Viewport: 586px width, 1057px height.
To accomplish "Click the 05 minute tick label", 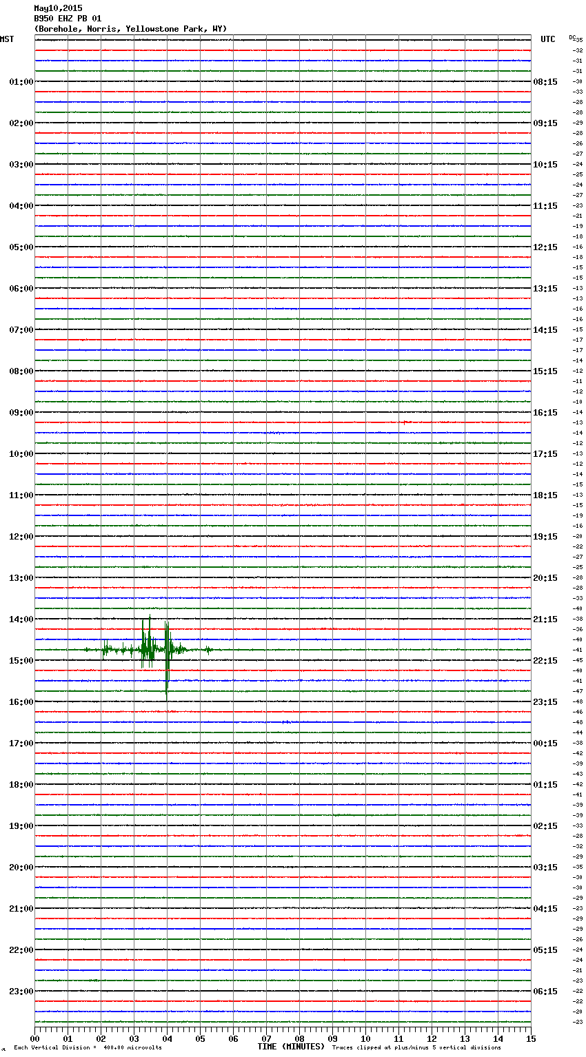I will point(200,1038).
